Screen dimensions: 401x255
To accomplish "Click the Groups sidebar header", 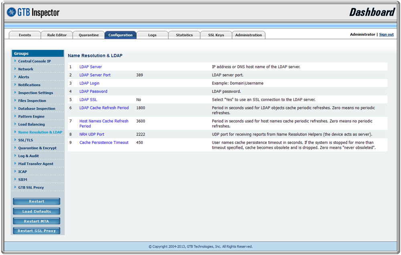I will (38, 53).
